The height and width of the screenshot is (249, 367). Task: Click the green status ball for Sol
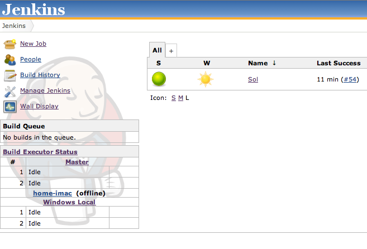(159, 79)
